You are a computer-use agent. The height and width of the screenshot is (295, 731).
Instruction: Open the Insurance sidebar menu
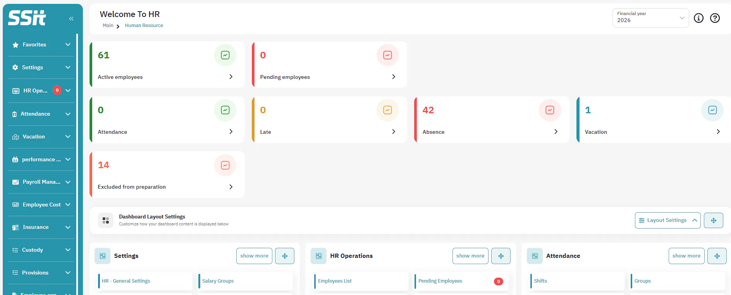coord(41,227)
